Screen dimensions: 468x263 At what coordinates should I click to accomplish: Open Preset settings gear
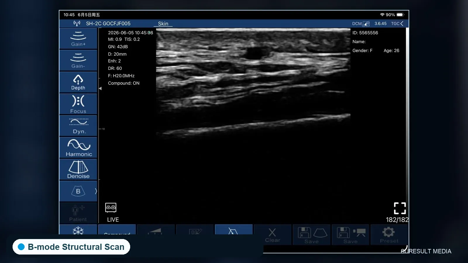click(389, 235)
